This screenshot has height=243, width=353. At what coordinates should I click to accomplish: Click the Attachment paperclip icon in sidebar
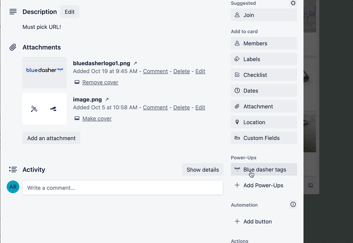(237, 106)
